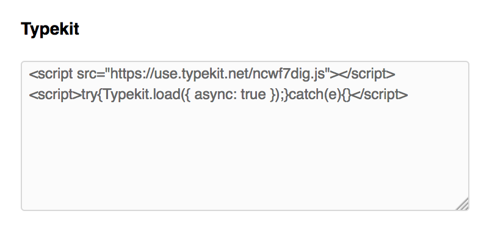
Task: Click the try keyword in second line
Action: [x=89, y=95]
